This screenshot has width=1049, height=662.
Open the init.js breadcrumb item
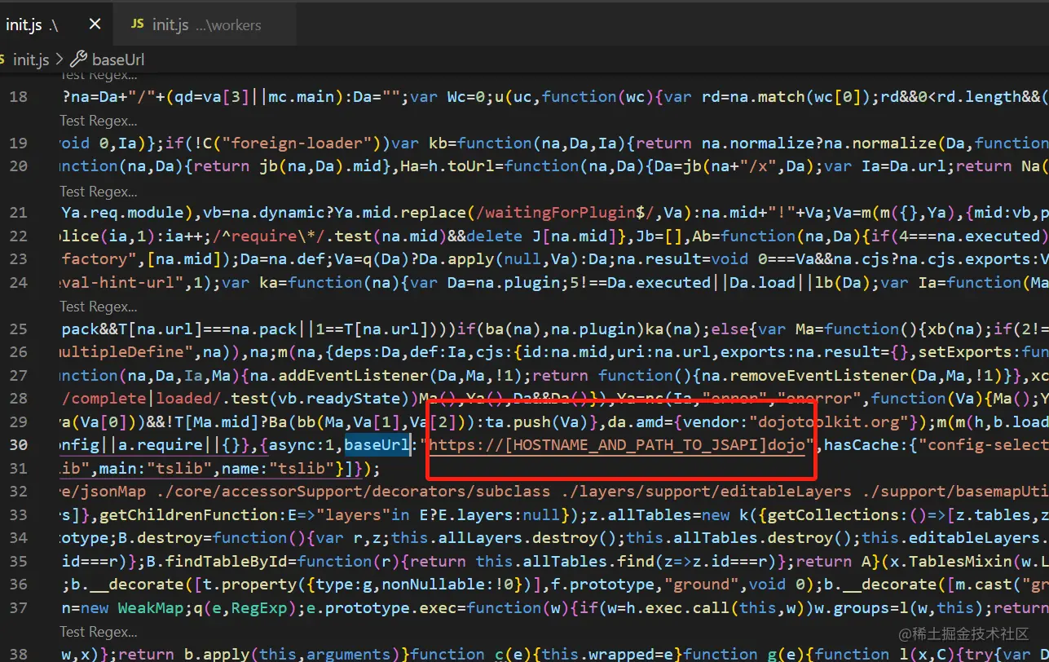pos(31,60)
